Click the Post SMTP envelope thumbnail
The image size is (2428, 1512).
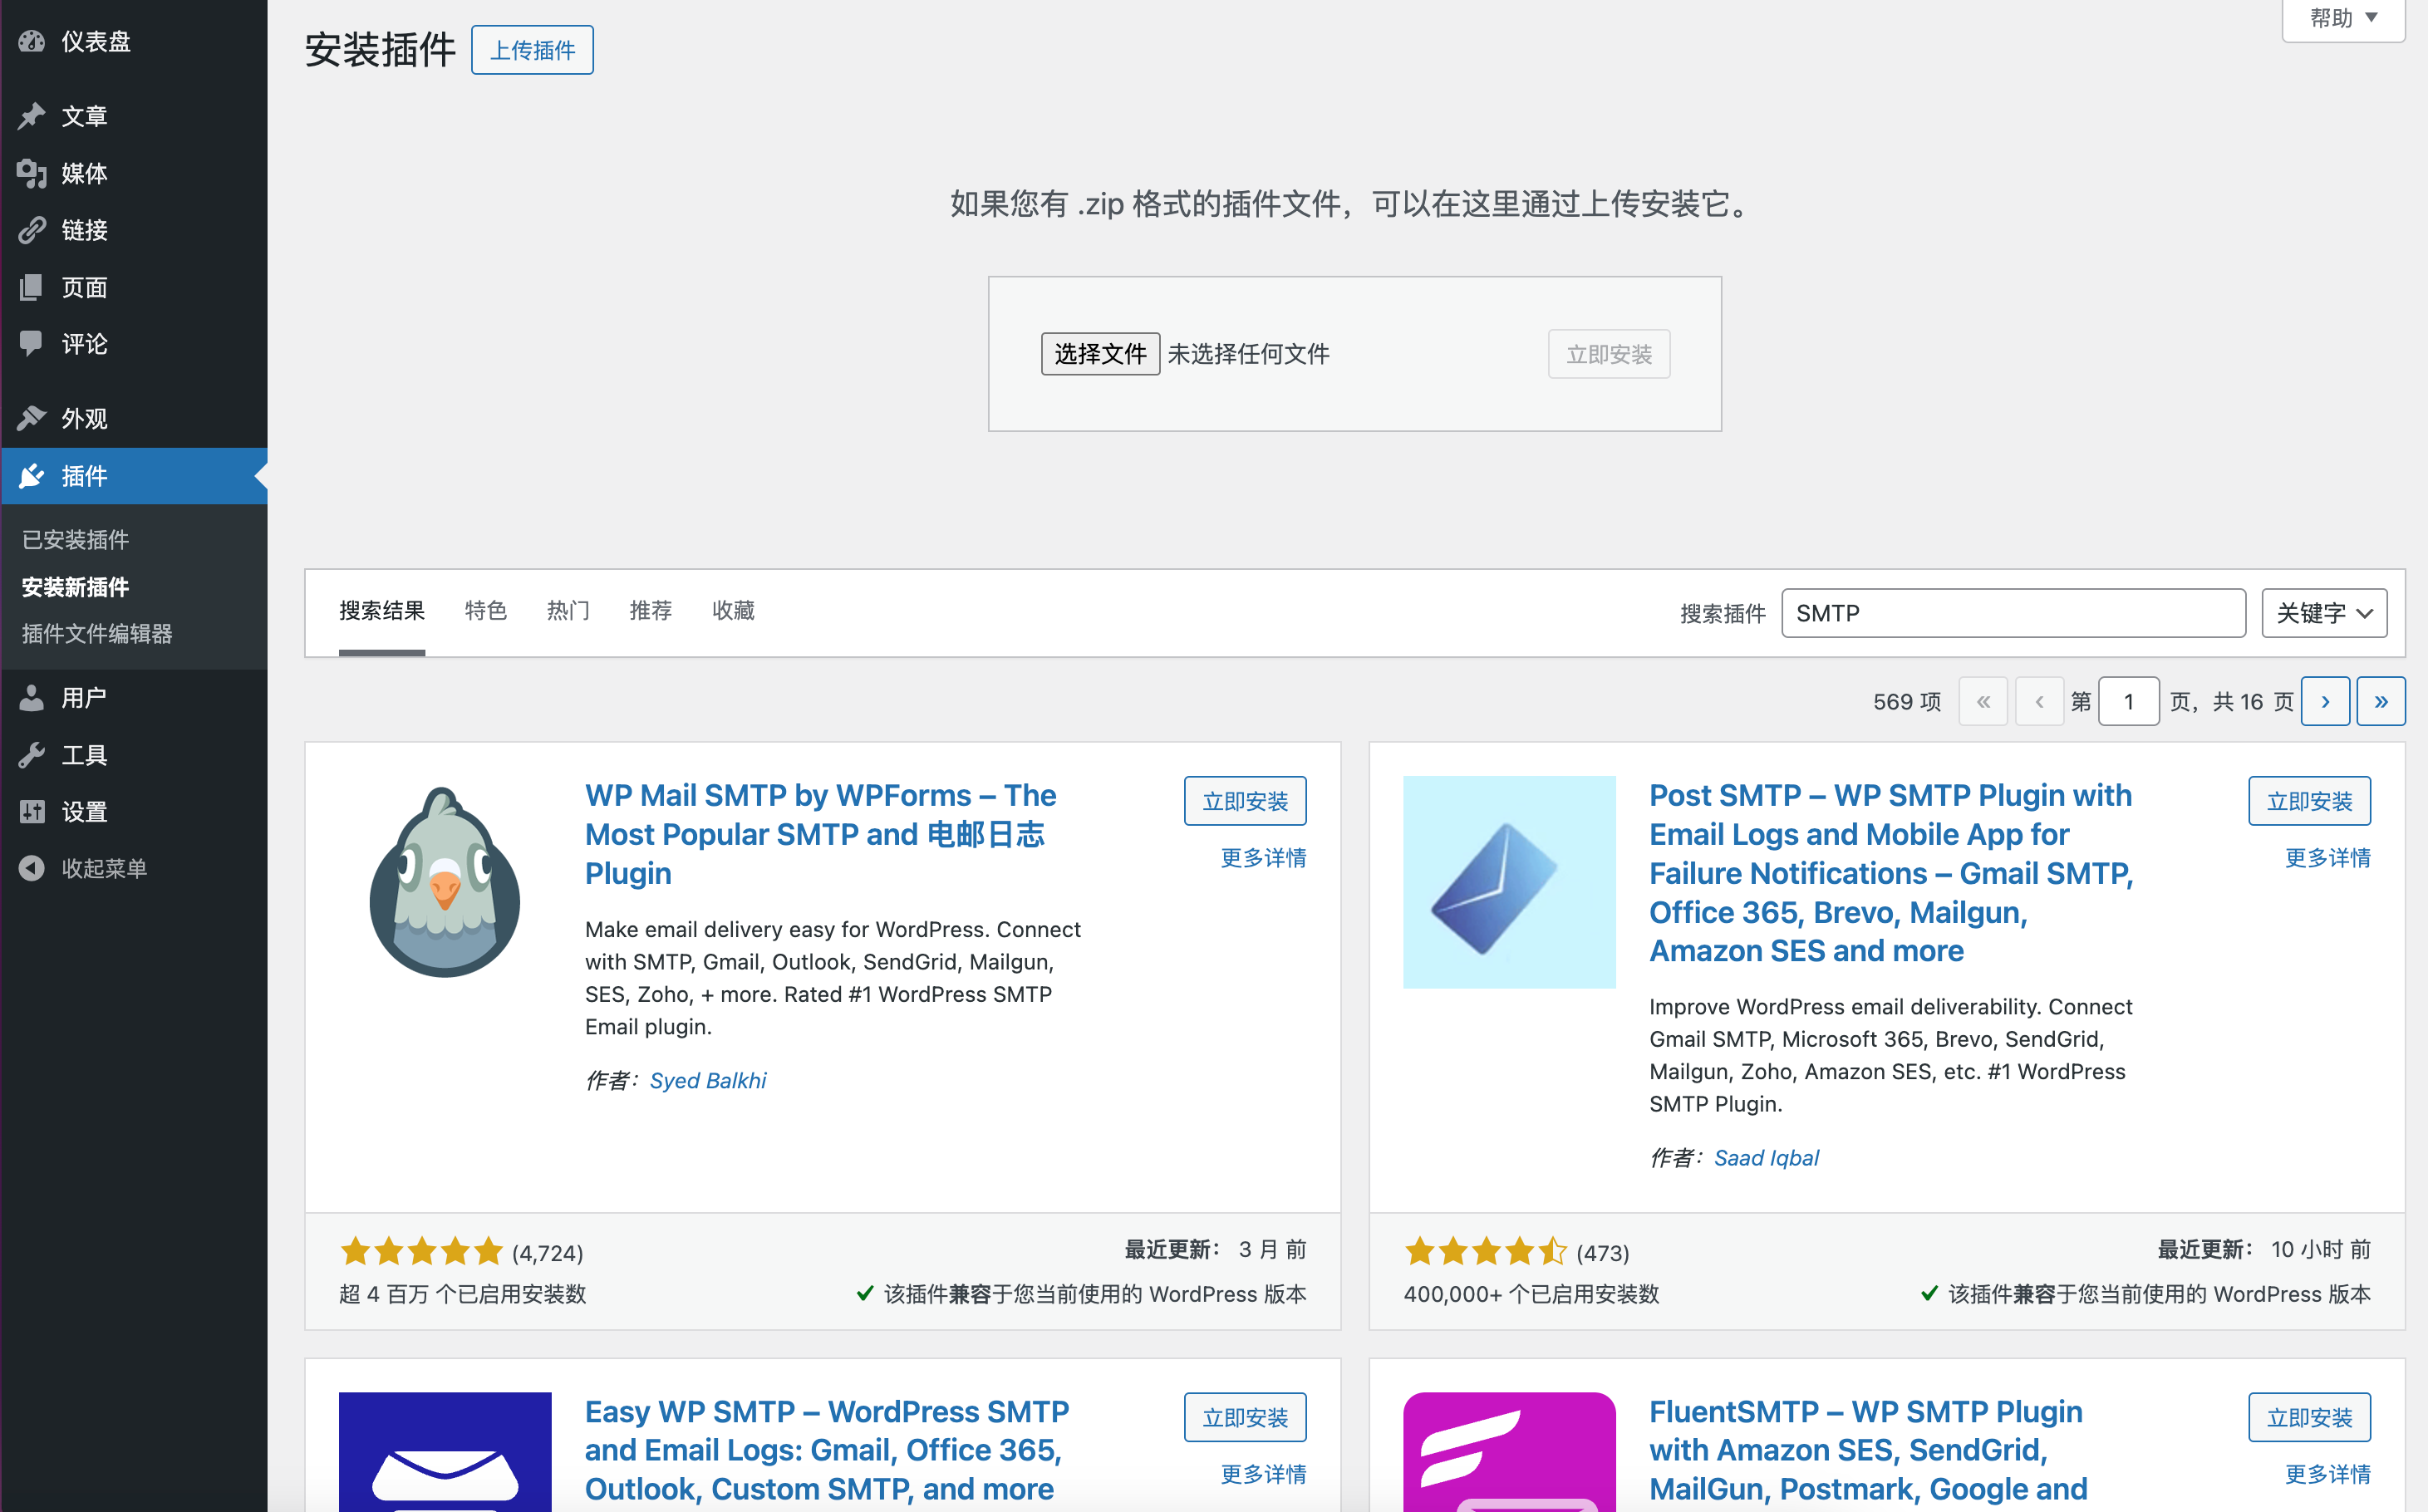click(1508, 882)
